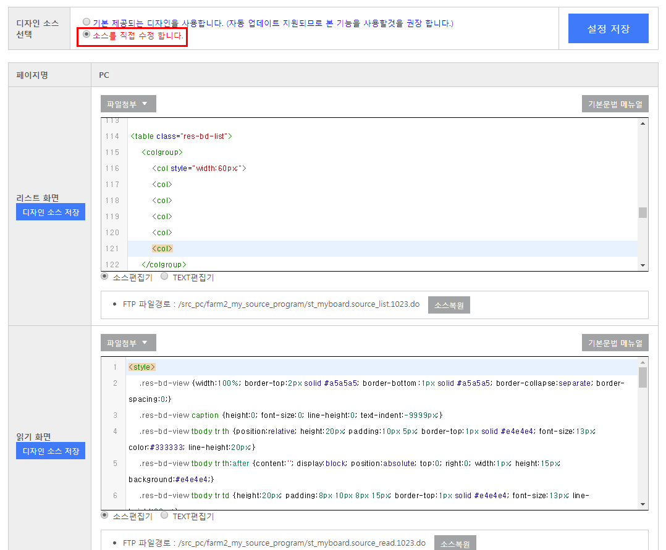Click scroll-down arrow in list screen code editor
Screen dimensions: 666x550
point(643,265)
